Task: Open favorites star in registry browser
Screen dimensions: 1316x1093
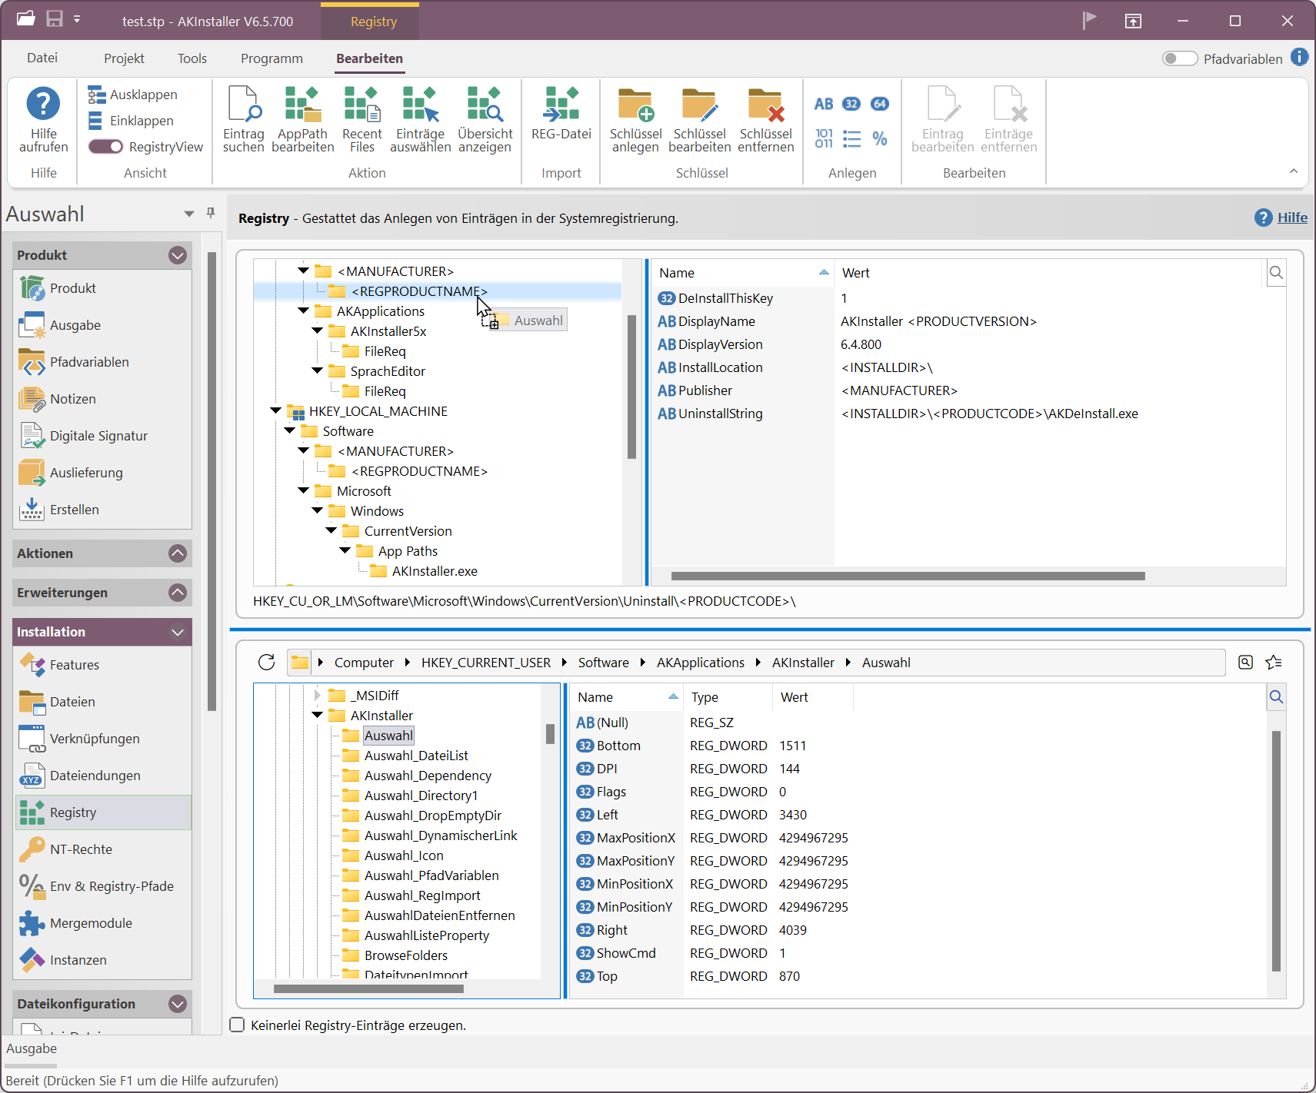Action: pos(1274,662)
